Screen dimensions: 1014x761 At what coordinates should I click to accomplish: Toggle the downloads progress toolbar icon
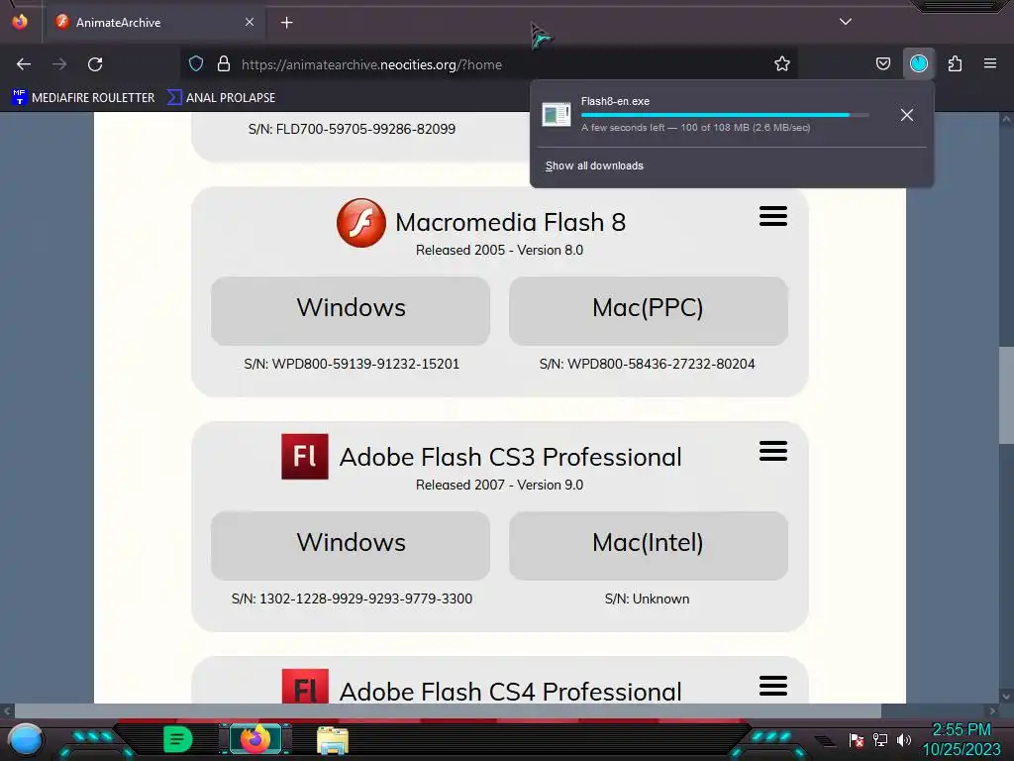pyautogui.click(x=918, y=64)
